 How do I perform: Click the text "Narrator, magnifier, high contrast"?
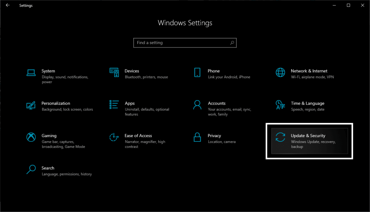[145, 144]
